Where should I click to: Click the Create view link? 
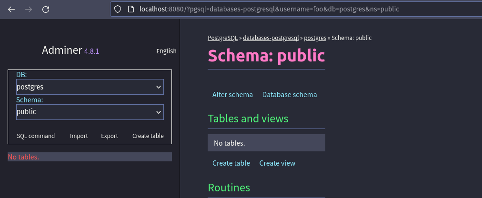[277, 163]
